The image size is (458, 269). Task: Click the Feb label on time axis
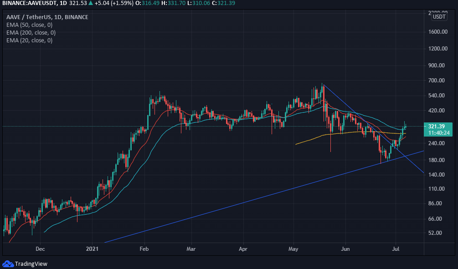pyautogui.click(x=144, y=249)
